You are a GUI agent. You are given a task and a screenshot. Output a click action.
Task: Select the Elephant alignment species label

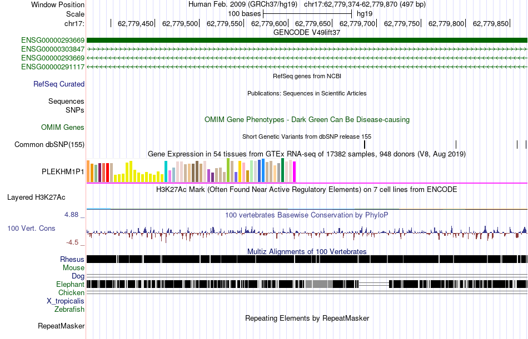click(x=71, y=285)
